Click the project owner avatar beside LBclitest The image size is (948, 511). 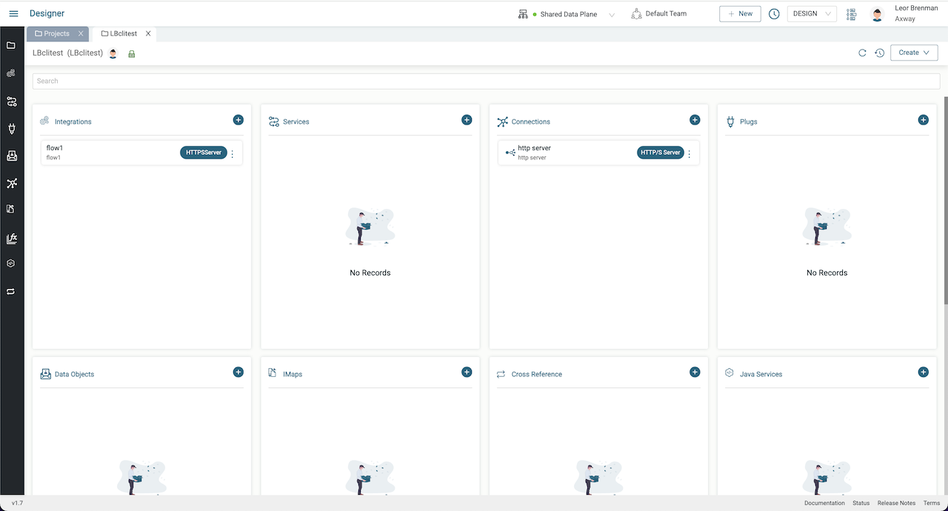tap(113, 53)
